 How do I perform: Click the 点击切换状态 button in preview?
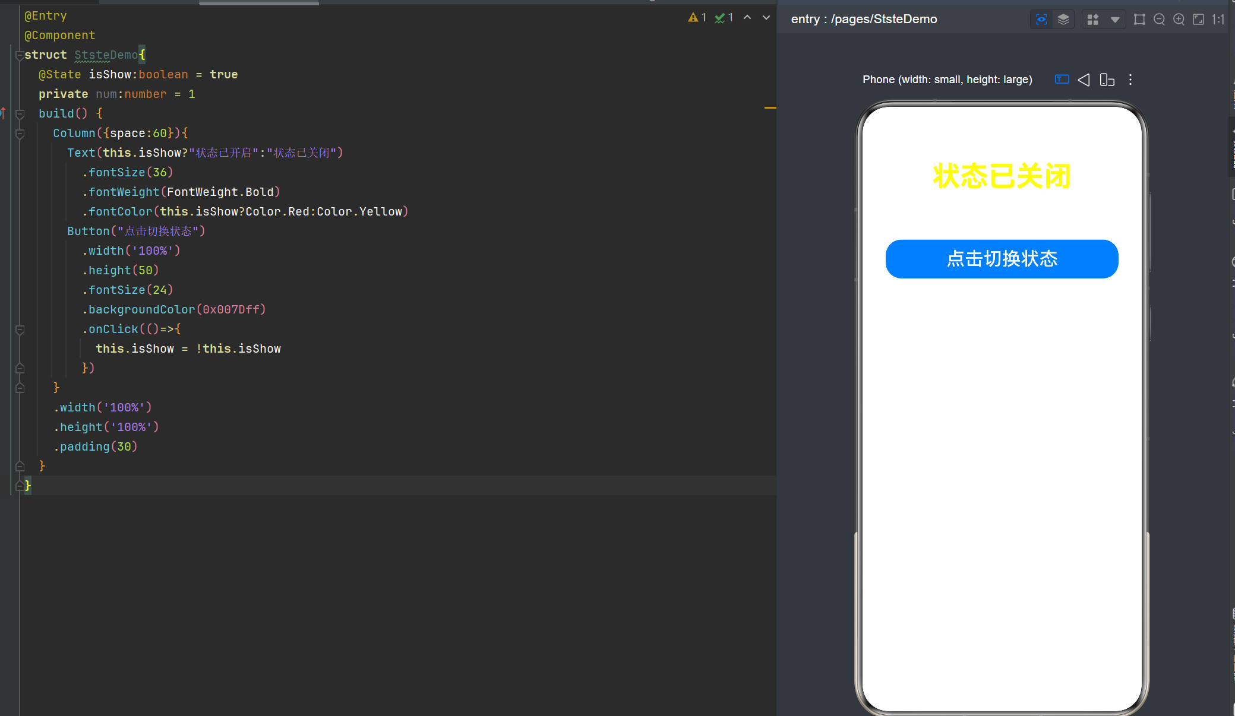click(1002, 259)
